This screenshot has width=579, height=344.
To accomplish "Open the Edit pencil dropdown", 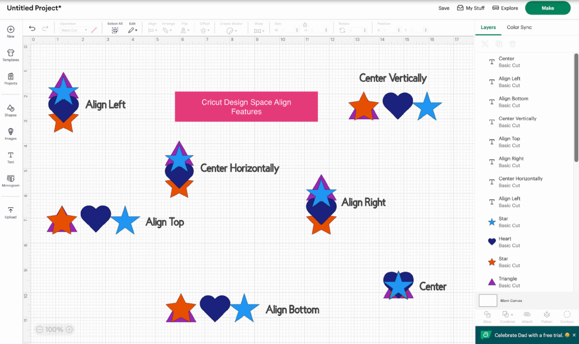I will pyautogui.click(x=132, y=31).
